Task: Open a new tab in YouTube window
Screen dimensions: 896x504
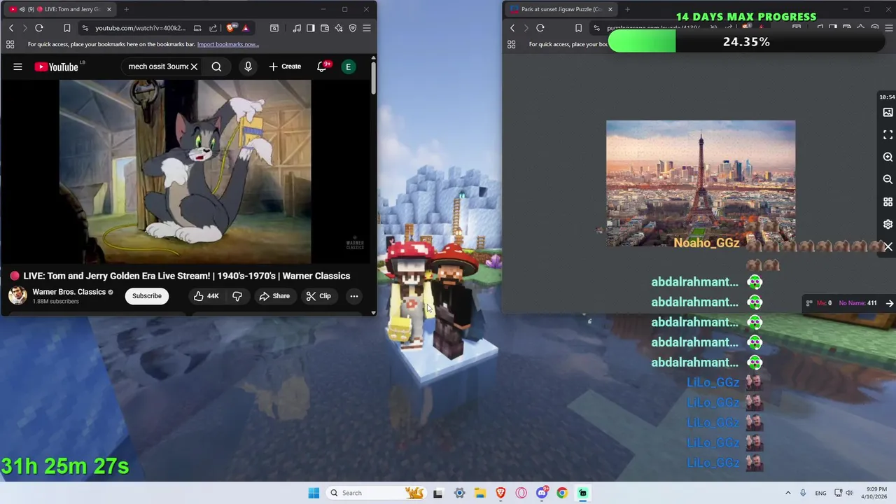Action: pos(127,9)
